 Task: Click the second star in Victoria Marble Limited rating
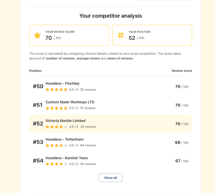click(x=52, y=127)
